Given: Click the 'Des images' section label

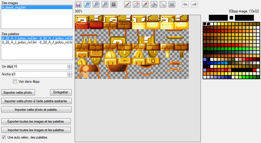Looking at the screenshot, I should tap(10, 3).
